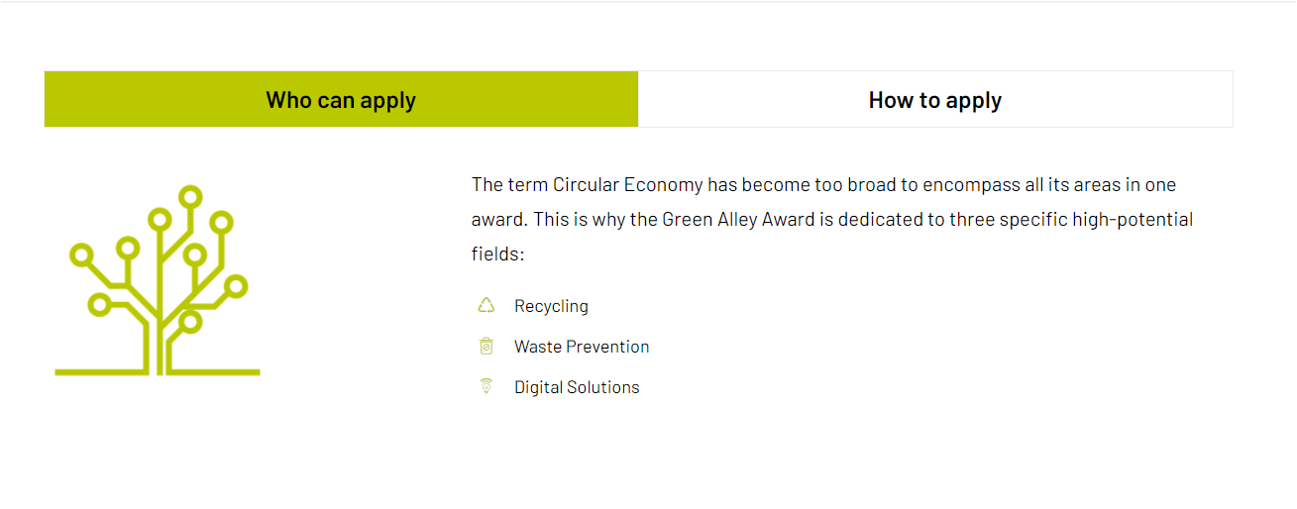Screen dimensions: 1297x509
Task: Click the rightmost circle node of the tree
Action: (236, 287)
